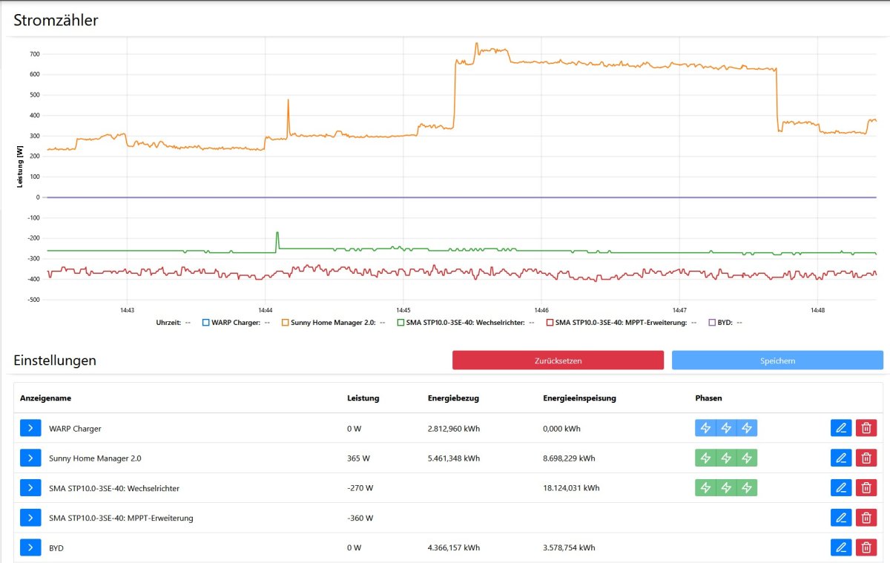Expand Sunny Home Manager 2.0 row
This screenshot has height=563, width=890.
click(x=30, y=458)
